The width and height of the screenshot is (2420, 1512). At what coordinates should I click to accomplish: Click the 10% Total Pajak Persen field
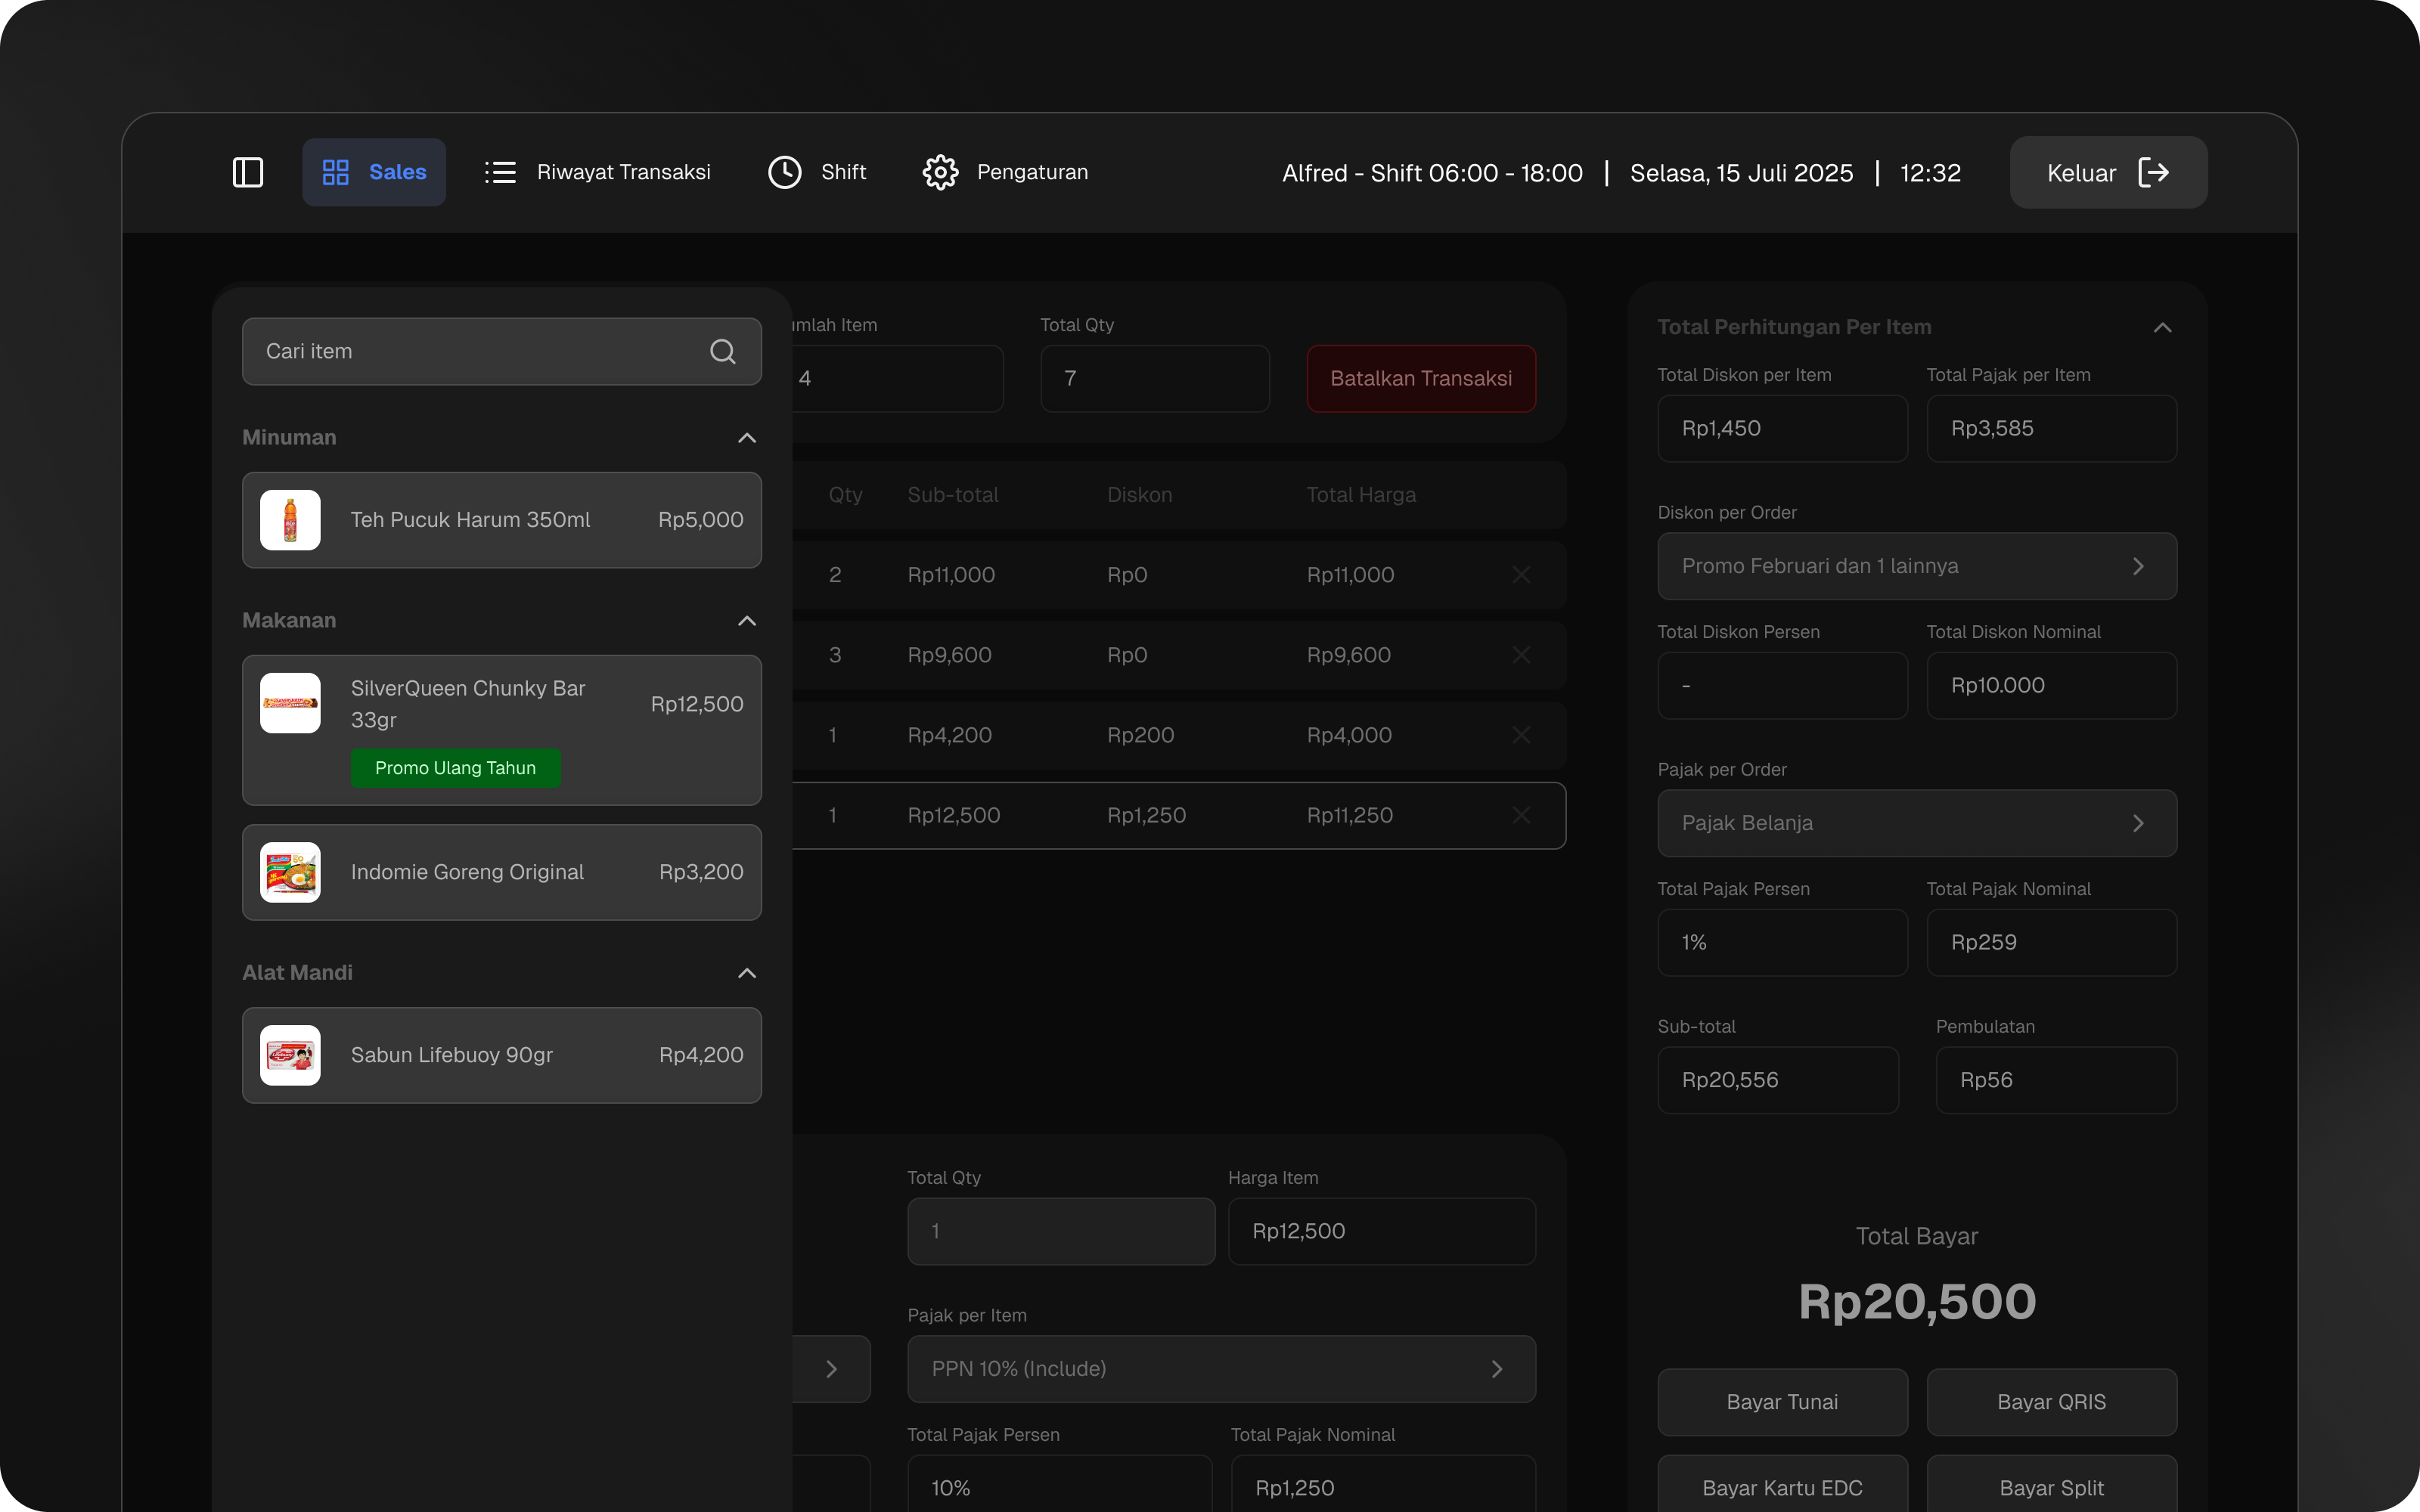tap(1060, 1485)
